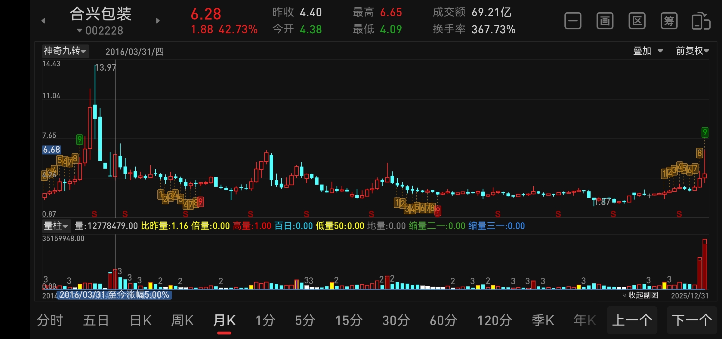Click the minus line icon in top toolbar
This screenshot has height=339, width=722.
click(x=573, y=21)
